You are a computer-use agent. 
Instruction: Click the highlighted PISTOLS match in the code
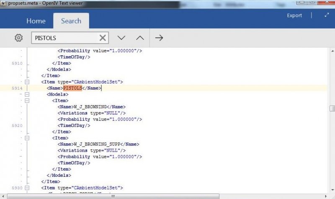(72, 88)
